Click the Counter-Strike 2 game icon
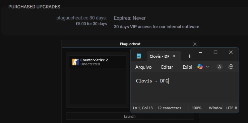This screenshot has width=248, height=123. point(76,62)
